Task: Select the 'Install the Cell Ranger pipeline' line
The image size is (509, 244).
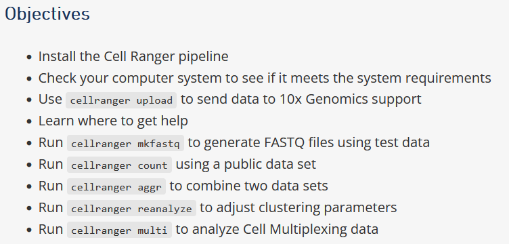Action: (x=133, y=56)
